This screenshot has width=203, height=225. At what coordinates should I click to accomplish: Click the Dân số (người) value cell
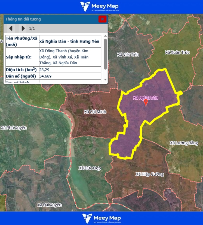coord(70,76)
